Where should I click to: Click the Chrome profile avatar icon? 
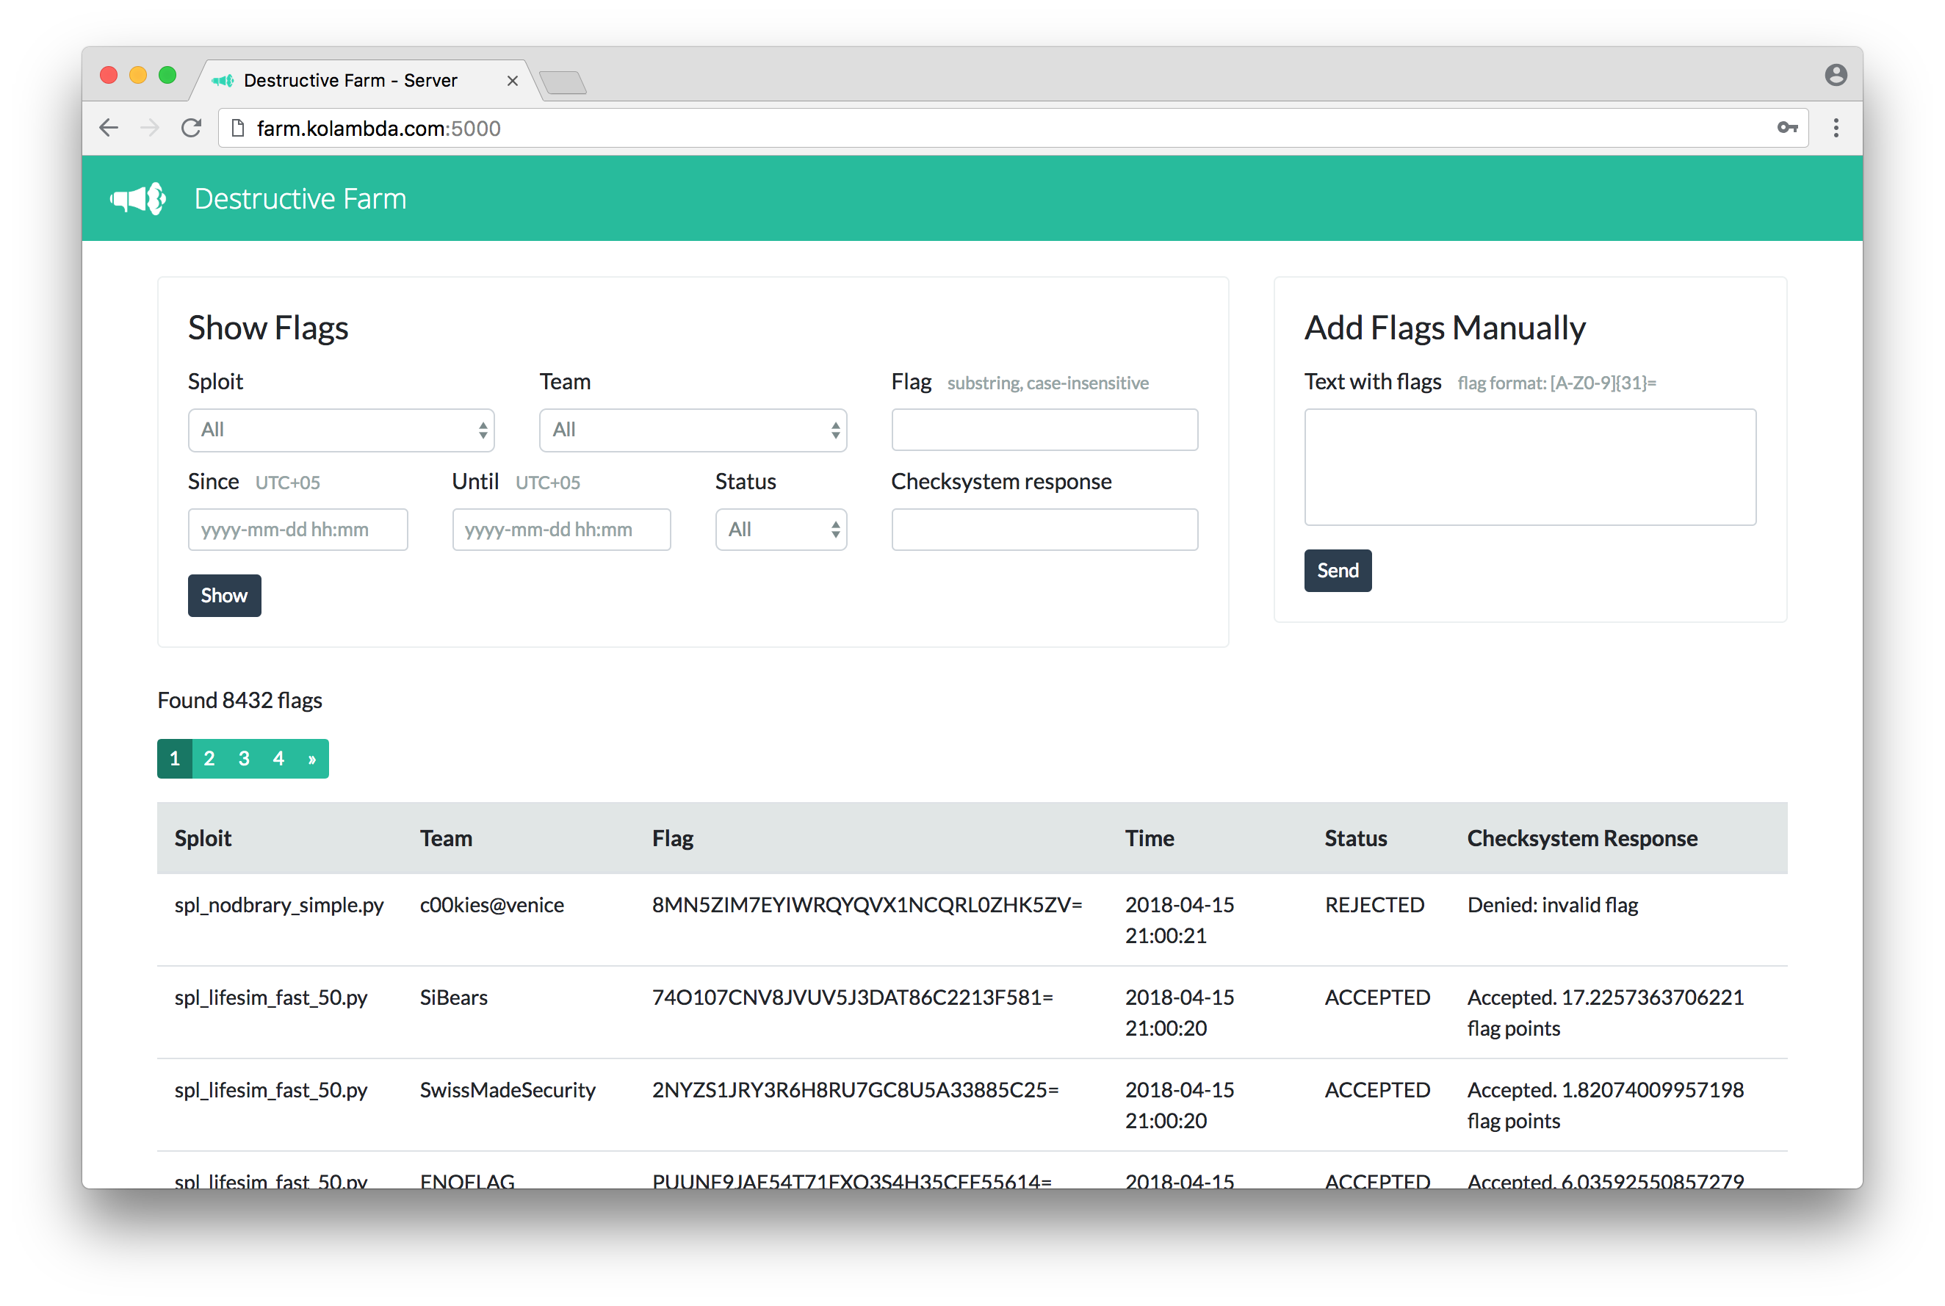1836,76
